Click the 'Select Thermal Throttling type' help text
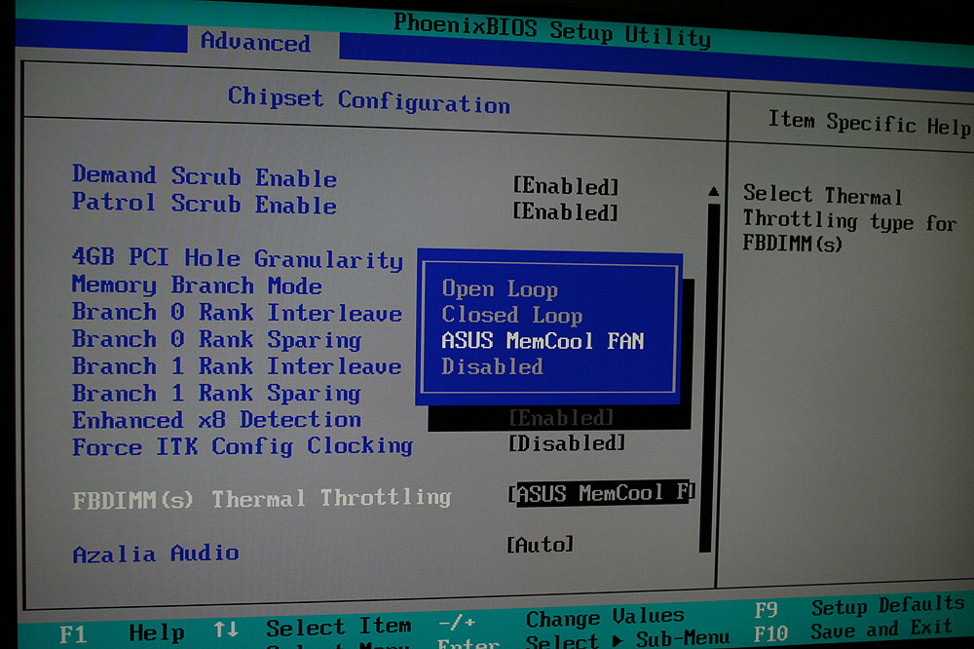 (x=849, y=218)
